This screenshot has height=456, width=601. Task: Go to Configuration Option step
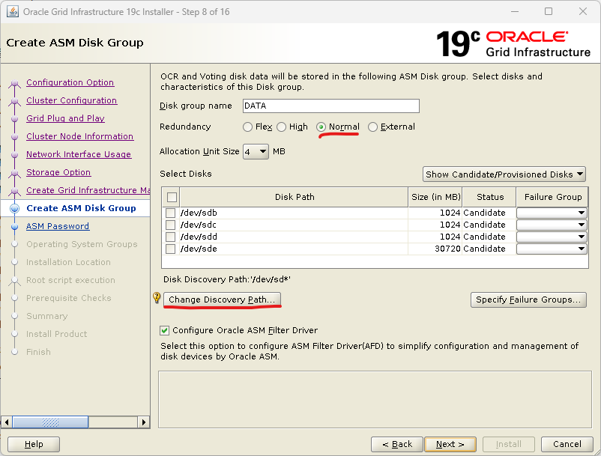[70, 82]
